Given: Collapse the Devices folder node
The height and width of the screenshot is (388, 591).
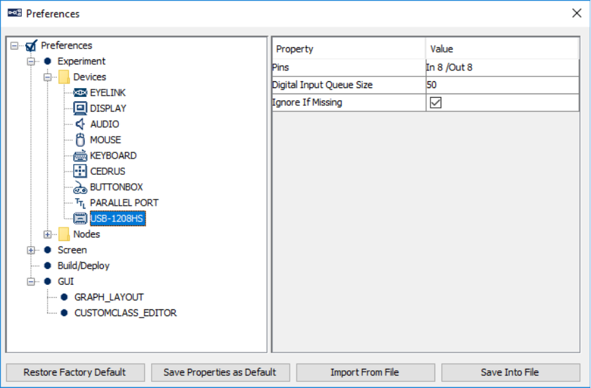Looking at the screenshot, I should coord(47,77).
